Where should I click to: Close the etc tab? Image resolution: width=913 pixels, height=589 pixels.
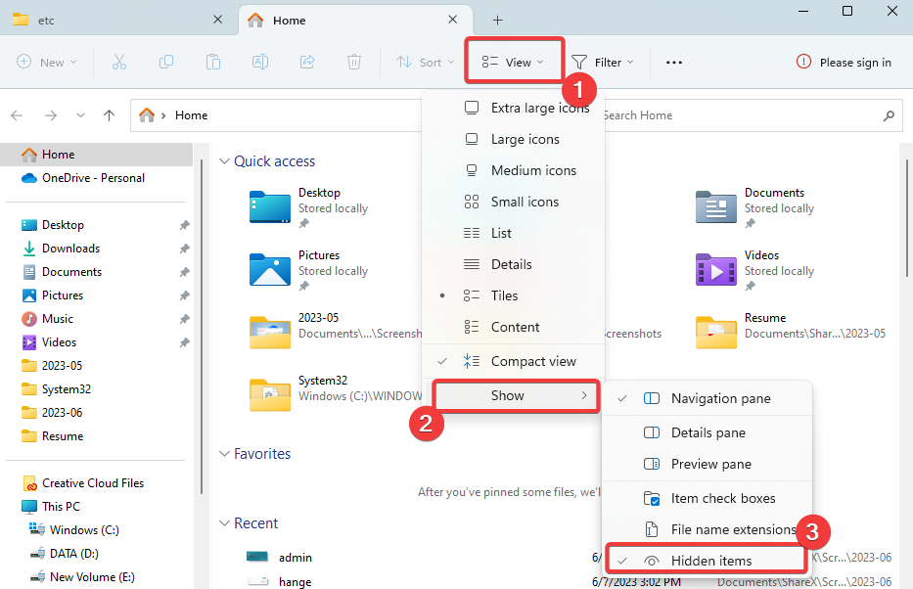(x=218, y=20)
